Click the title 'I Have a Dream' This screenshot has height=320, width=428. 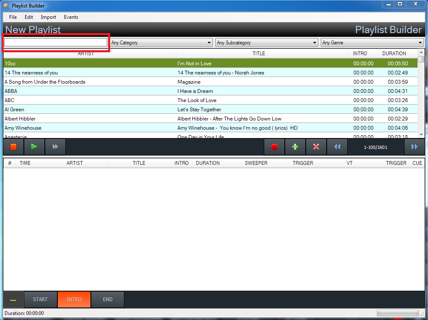(x=195, y=91)
